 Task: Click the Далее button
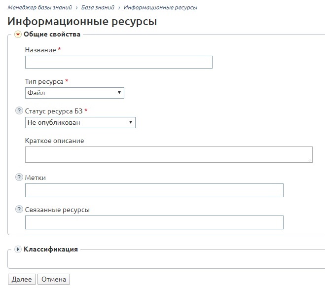pyautogui.click(x=22, y=279)
